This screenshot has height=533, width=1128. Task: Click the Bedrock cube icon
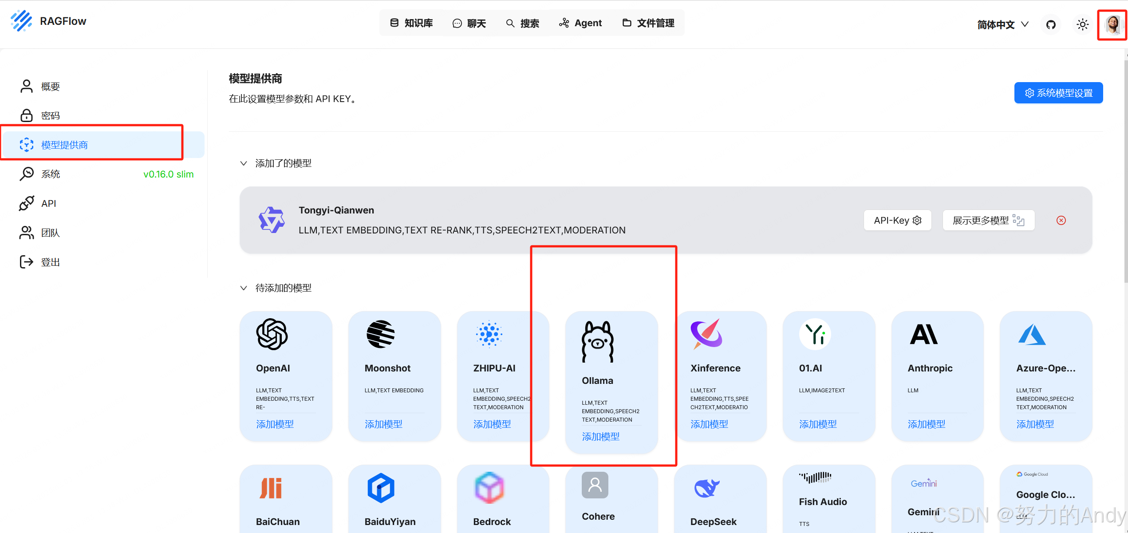tap(489, 488)
